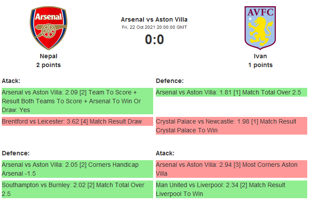Click Nepal's top Atack heading

tap(11, 81)
